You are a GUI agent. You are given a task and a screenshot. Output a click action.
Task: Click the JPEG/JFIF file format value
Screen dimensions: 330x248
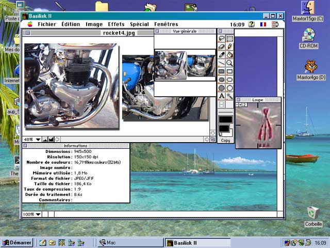[x=84, y=178]
